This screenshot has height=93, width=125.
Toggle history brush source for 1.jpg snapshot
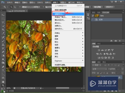click(93, 15)
